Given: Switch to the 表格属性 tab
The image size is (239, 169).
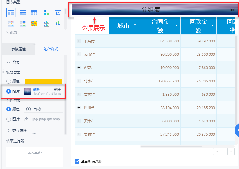Looking at the screenshot, I should pos(18,49).
